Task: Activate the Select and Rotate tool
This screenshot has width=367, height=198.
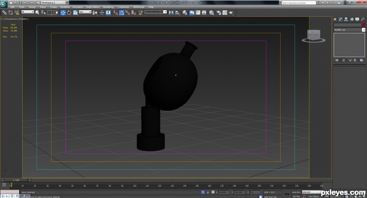Action: point(69,13)
